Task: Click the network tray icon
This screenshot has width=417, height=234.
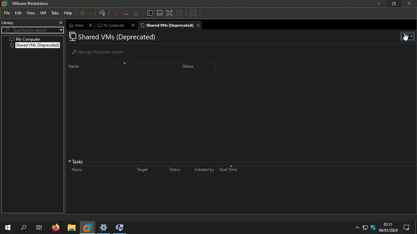Action: (x=365, y=227)
